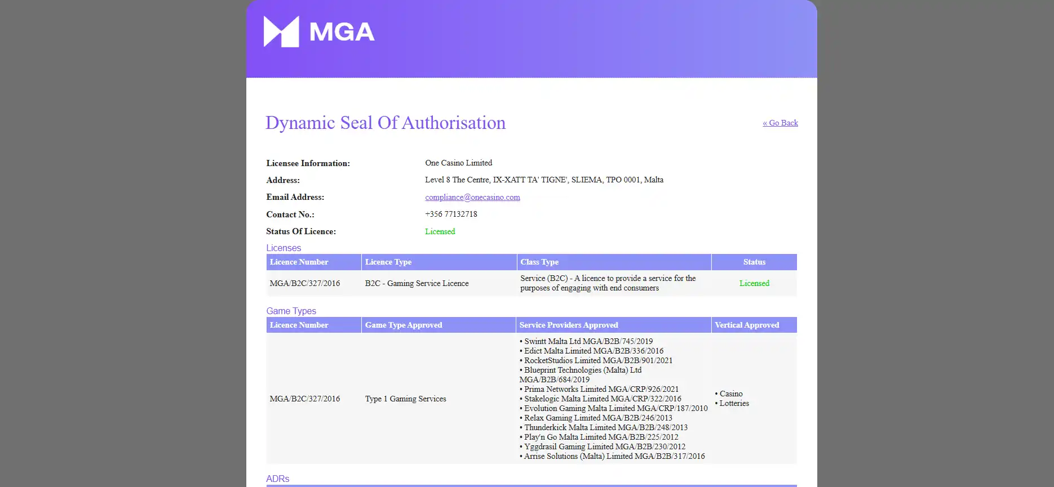The width and height of the screenshot is (1054, 487).
Task: Click the MGA logo in the header
Action: 319,32
